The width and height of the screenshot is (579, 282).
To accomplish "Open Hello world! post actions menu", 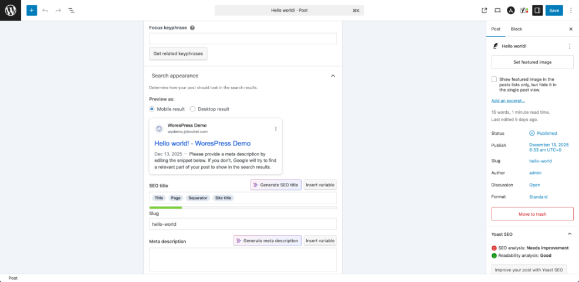I will point(570,46).
